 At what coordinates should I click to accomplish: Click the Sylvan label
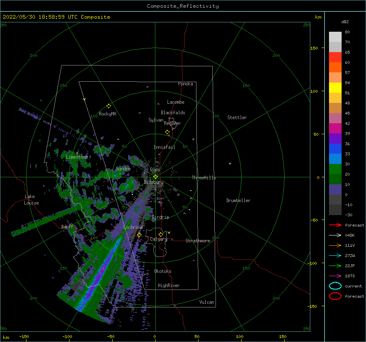(156, 120)
